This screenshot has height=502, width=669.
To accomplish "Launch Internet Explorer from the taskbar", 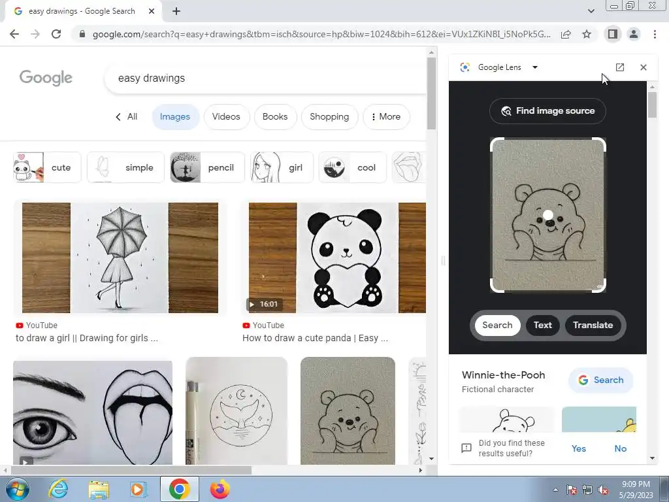I will (58, 489).
